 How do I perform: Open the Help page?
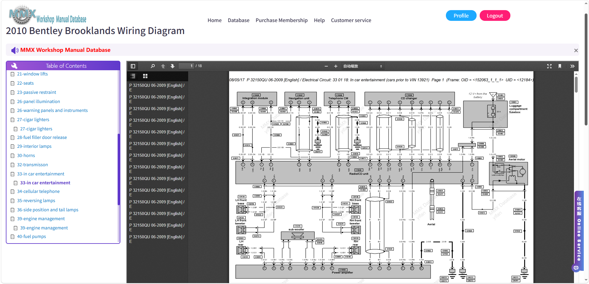click(x=319, y=20)
